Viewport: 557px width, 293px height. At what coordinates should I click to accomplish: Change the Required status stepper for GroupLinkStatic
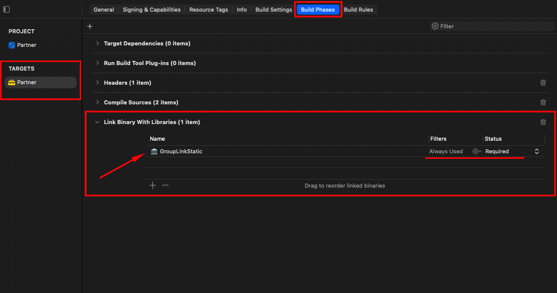click(x=537, y=151)
